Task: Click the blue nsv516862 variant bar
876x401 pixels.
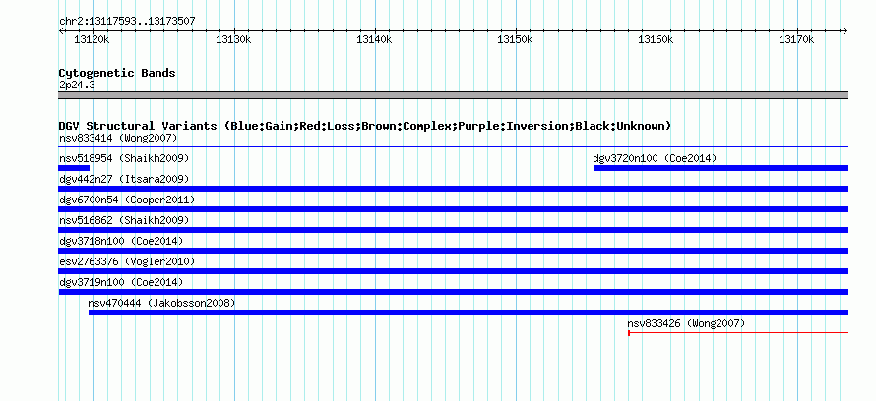Action: (453, 230)
